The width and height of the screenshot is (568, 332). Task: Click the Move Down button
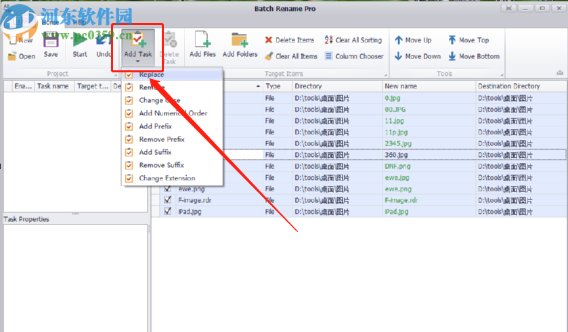417,57
